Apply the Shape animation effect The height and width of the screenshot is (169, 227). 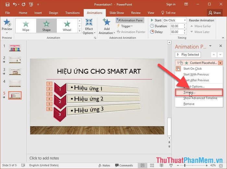click(x=46, y=26)
